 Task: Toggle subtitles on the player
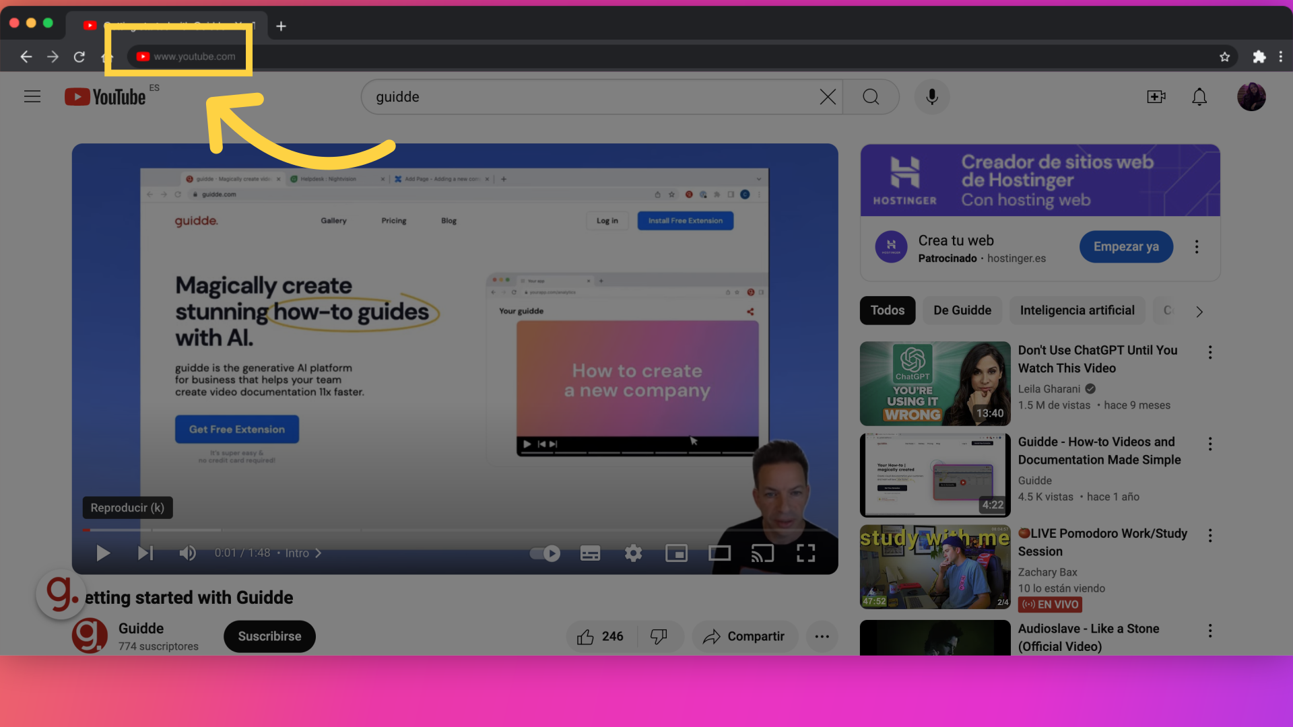pos(590,553)
